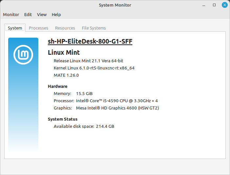Click the Kernel Linux 6.1.0-rt5-linuxcnc-rt line

click(x=94, y=68)
